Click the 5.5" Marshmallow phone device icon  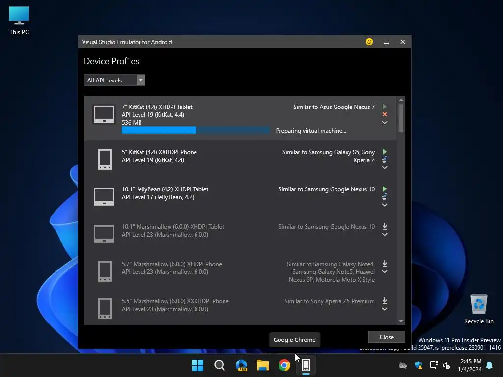[x=105, y=309]
